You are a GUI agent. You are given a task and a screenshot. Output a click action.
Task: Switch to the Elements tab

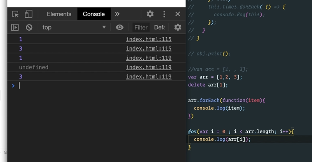click(x=59, y=14)
